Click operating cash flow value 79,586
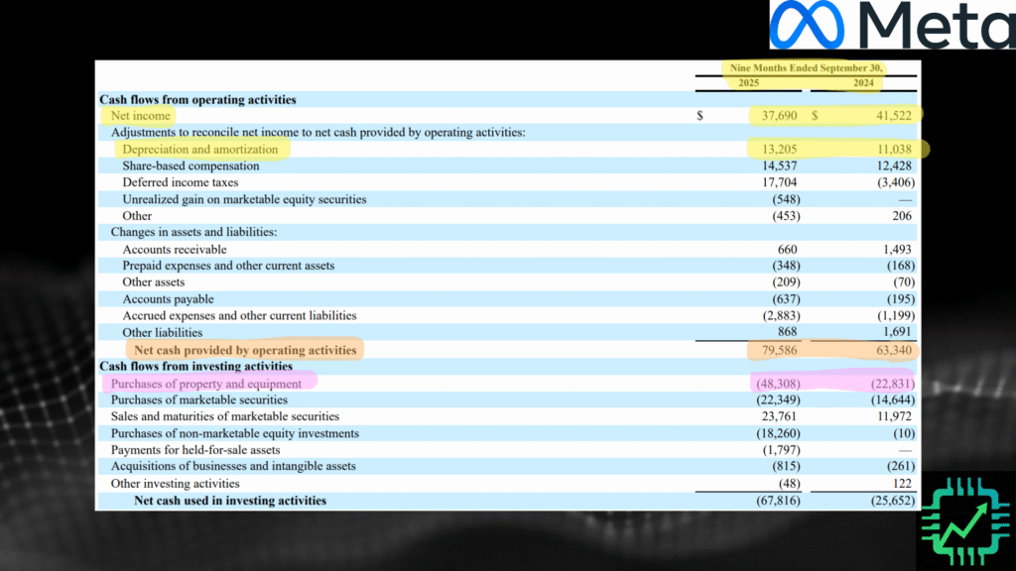The height and width of the screenshot is (571, 1016). click(x=779, y=350)
